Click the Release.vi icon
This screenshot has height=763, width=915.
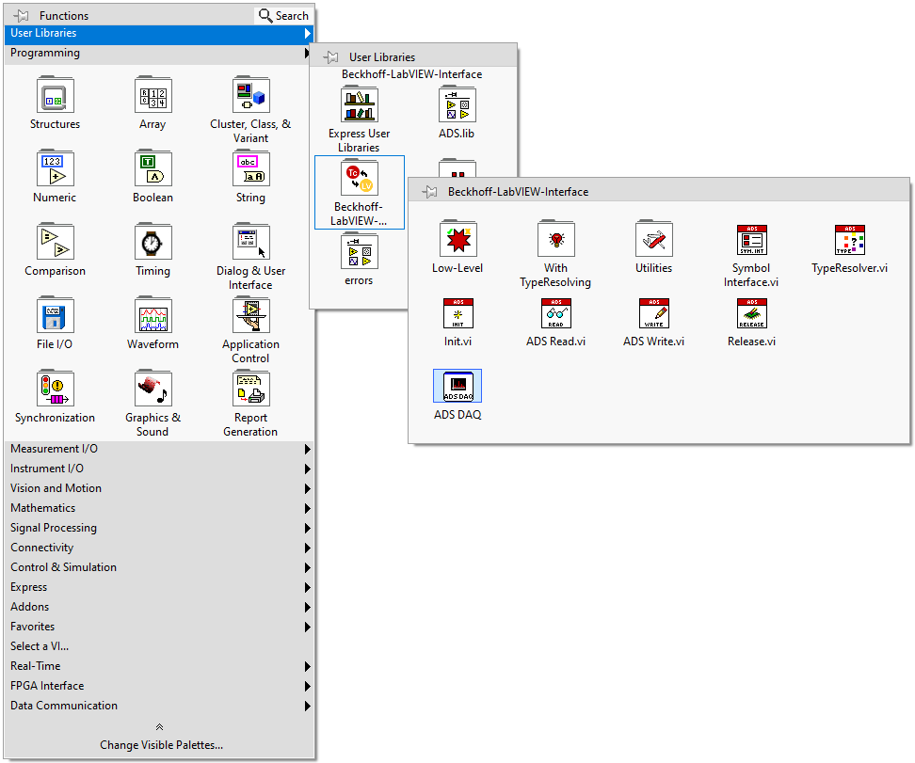point(750,313)
